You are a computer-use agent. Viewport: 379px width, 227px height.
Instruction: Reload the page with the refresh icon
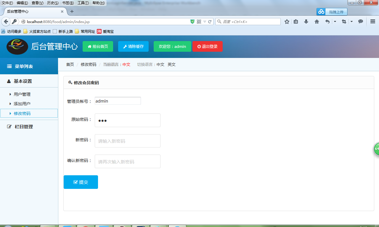tap(210, 22)
